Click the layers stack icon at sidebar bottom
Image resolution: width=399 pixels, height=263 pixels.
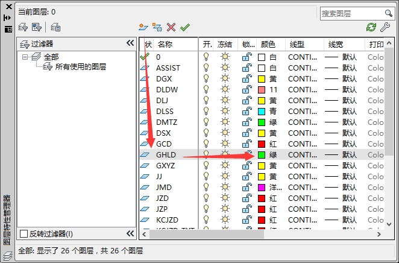tap(8, 256)
